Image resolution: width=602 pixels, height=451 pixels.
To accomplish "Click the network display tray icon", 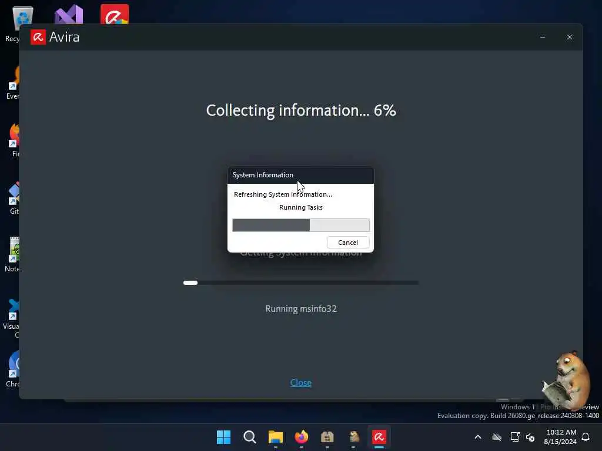I will point(515,437).
